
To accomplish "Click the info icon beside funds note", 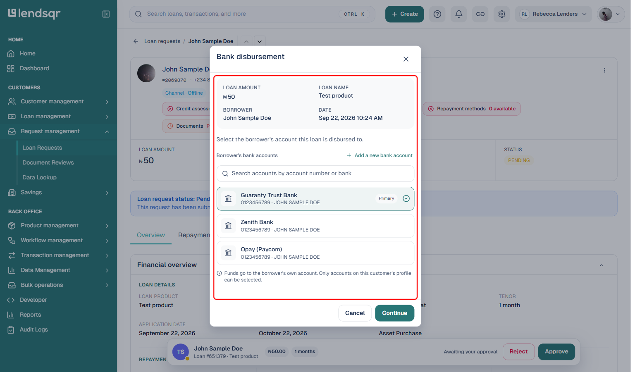I will tap(219, 273).
